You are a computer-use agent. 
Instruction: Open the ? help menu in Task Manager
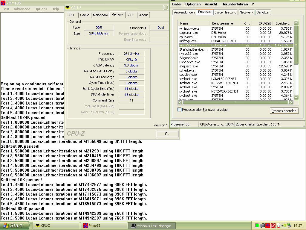[x=253, y=4]
